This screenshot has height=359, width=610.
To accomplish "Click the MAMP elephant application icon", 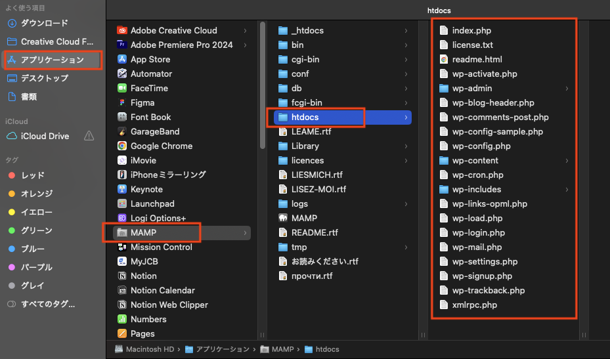I will pos(283,218).
